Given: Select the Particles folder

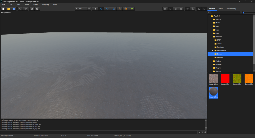Looking at the screenshot, I should [220, 57].
